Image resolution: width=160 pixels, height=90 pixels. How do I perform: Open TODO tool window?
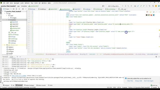coord(50,85)
